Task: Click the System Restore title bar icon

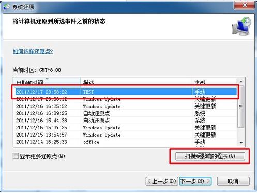Action: point(6,7)
